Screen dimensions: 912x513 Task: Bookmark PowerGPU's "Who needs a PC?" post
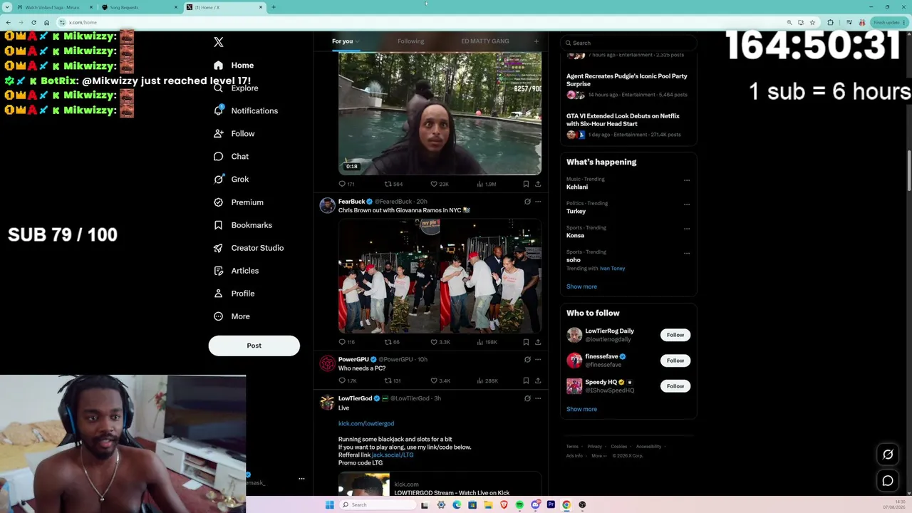pyautogui.click(x=526, y=380)
